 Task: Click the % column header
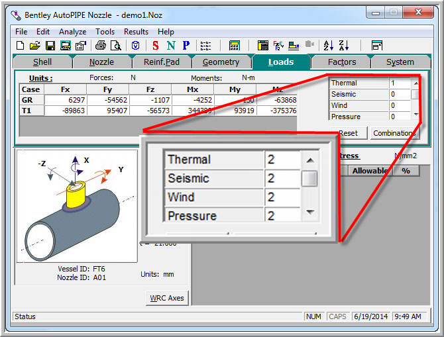click(406, 171)
